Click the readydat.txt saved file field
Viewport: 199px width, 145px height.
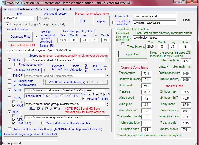point(154,23)
